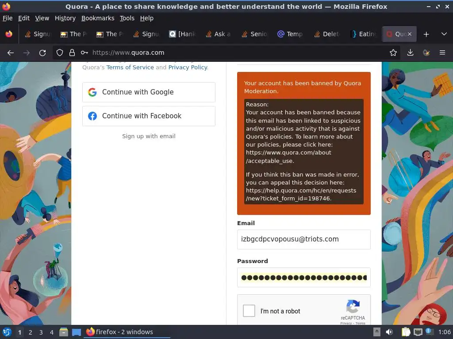
Task: Open the View menu
Action: point(42,18)
